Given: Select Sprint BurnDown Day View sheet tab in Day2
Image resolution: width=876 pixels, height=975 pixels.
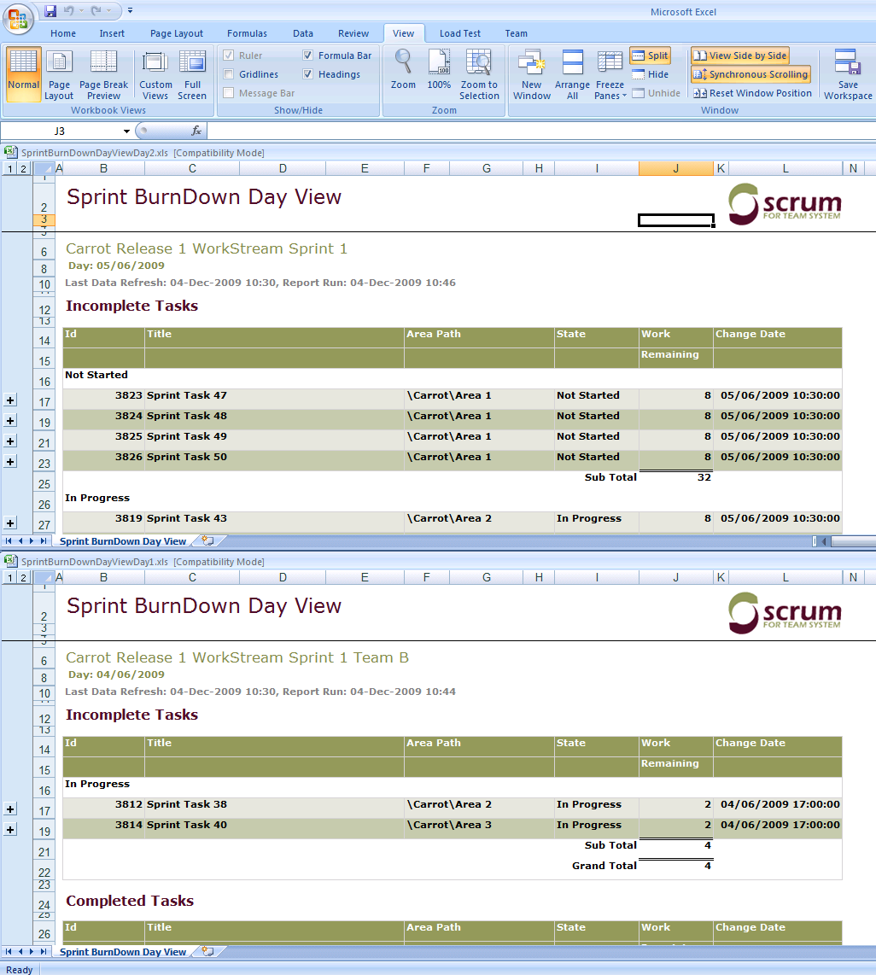Looking at the screenshot, I should [123, 541].
